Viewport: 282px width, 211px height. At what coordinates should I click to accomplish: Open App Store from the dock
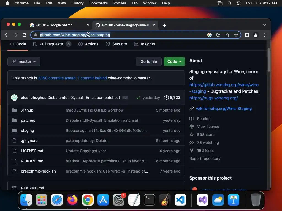click(103, 200)
